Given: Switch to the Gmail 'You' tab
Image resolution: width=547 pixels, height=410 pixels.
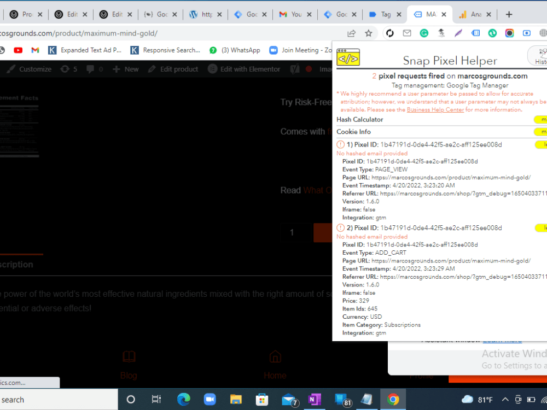Looking at the screenshot, I should (x=290, y=14).
